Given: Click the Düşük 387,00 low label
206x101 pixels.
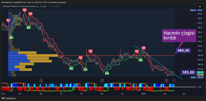Looking at the screenshot, I should (197, 77).
